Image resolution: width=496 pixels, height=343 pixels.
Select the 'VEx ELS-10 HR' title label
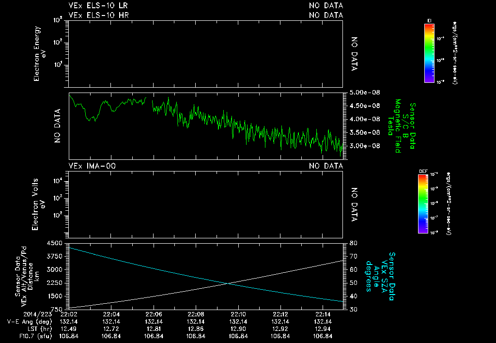point(99,15)
